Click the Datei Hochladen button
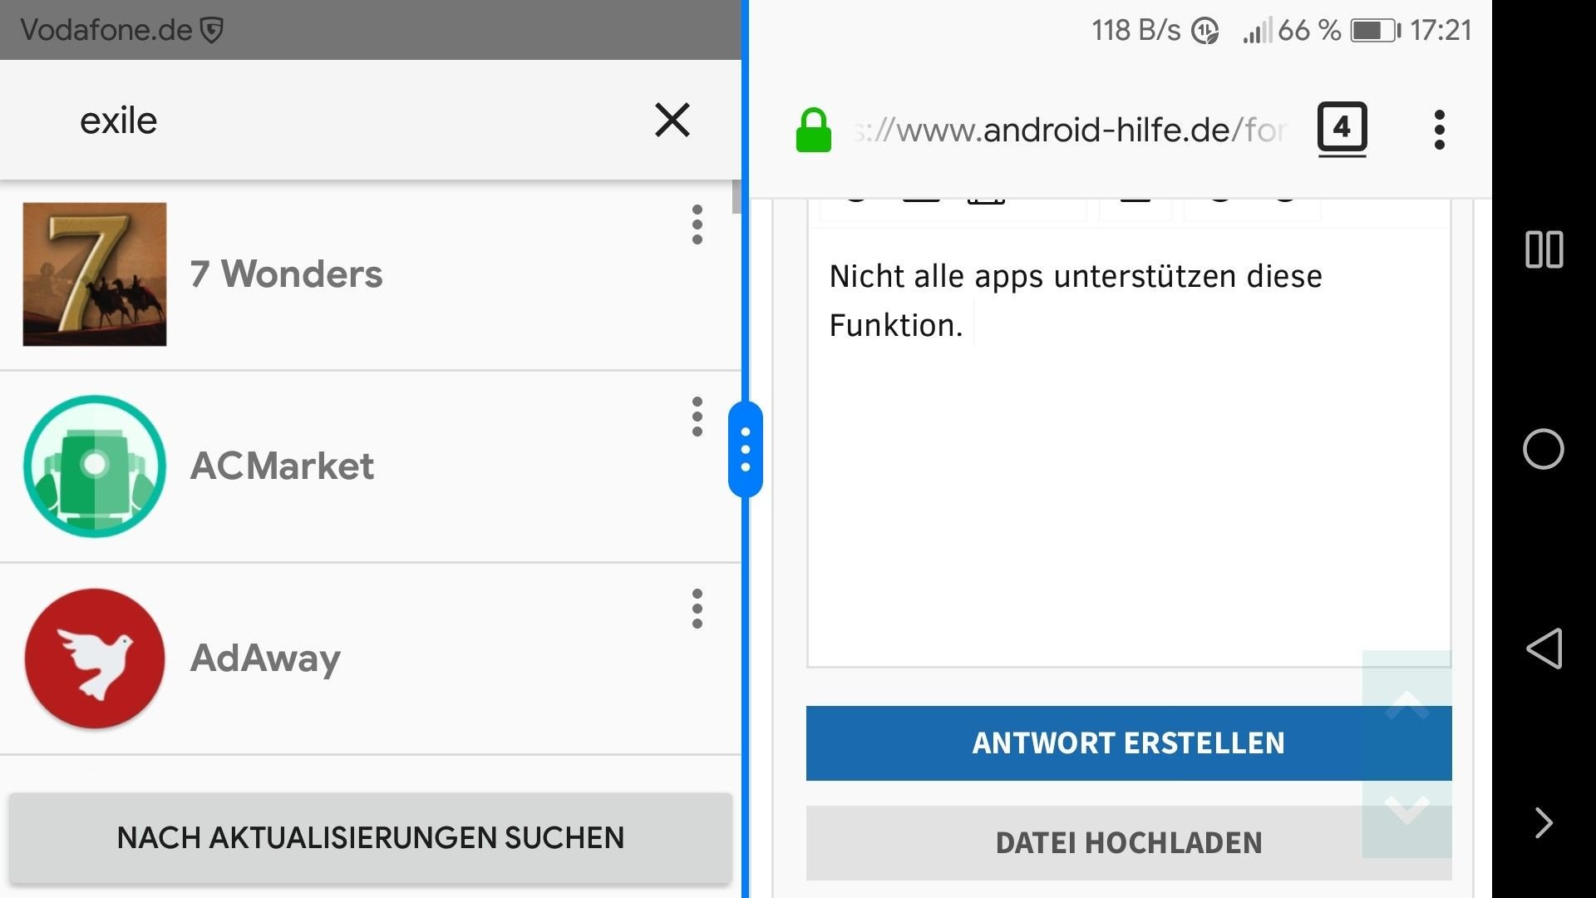 click(x=1129, y=842)
